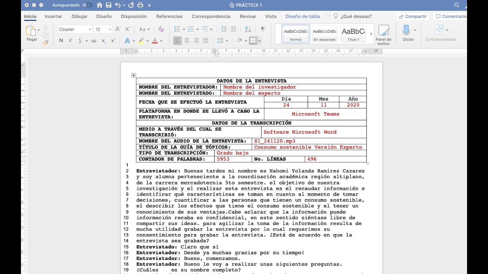Click the Decrease font size icon

tap(127, 29)
